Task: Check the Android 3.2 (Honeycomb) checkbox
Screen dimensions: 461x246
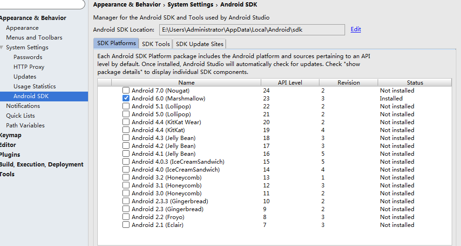Action: pos(126,178)
